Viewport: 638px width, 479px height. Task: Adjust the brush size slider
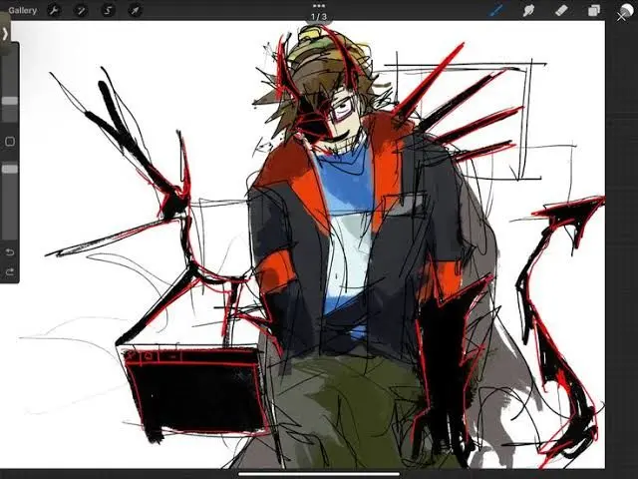point(10,101)
